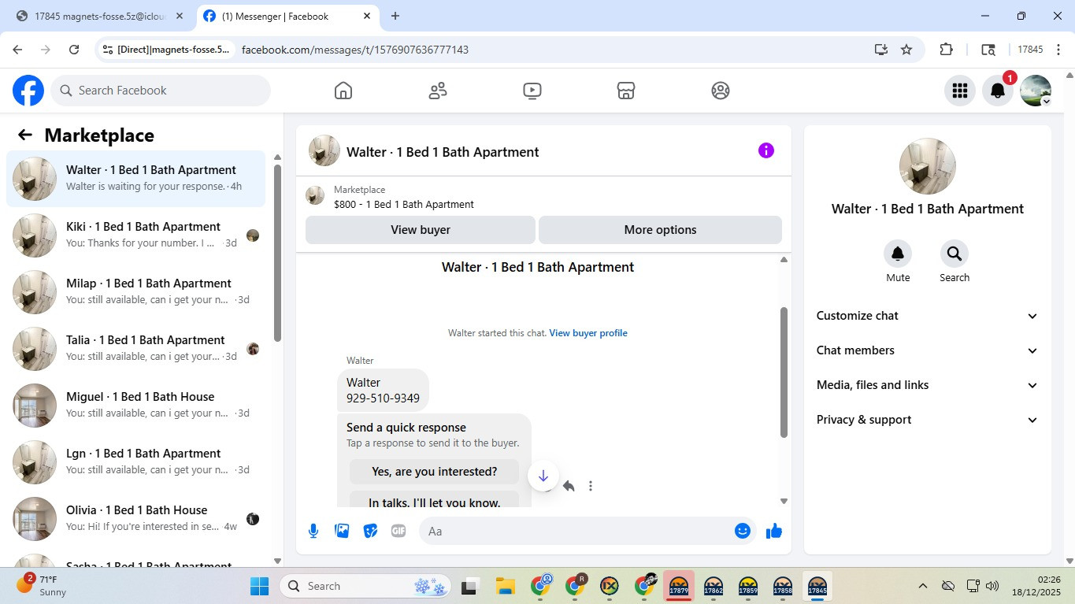
Task: Send quick response 'Yes, are you interested?'
Action: pos(435,472)
